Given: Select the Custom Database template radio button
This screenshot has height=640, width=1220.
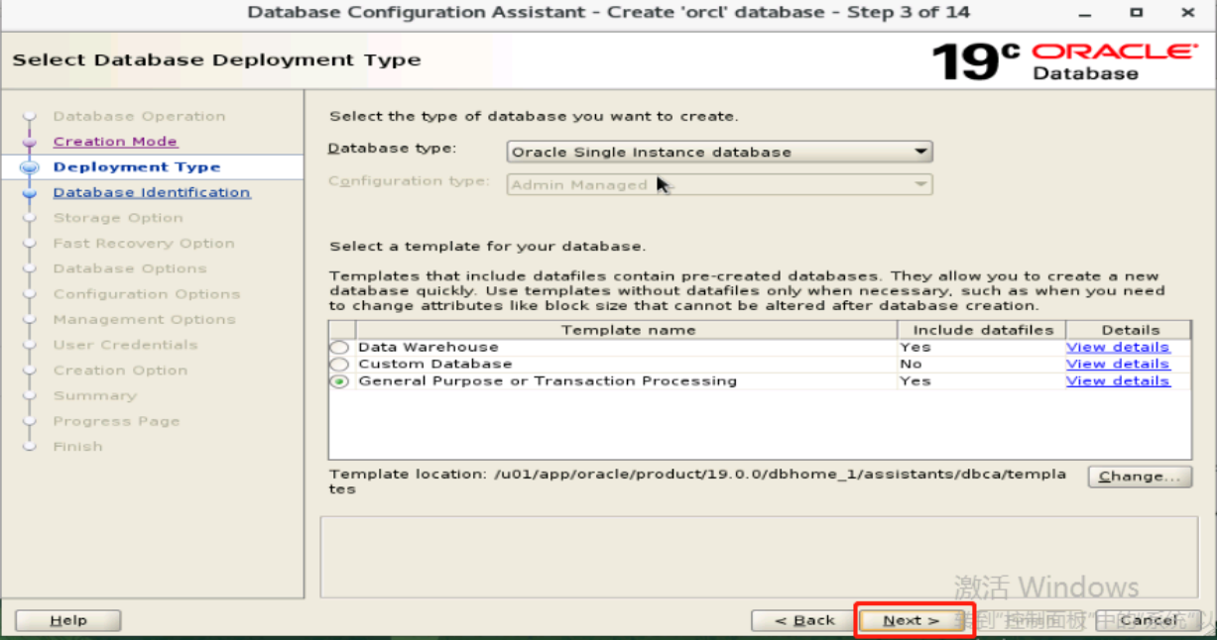Looking at the screenshot, I should 340,365.
